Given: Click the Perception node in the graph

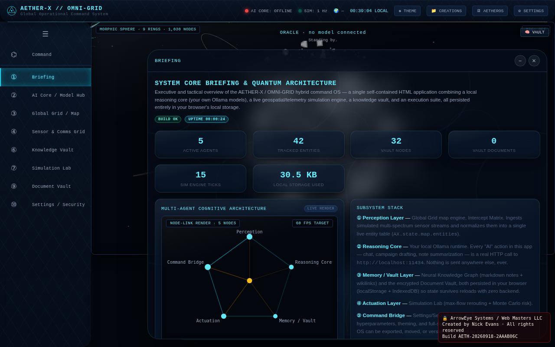Looking at the screenshot, I should point(249,237).
